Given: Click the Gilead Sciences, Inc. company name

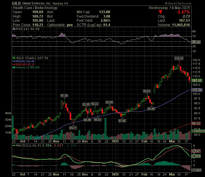Looking at the screenshot, I should point(37,3).
